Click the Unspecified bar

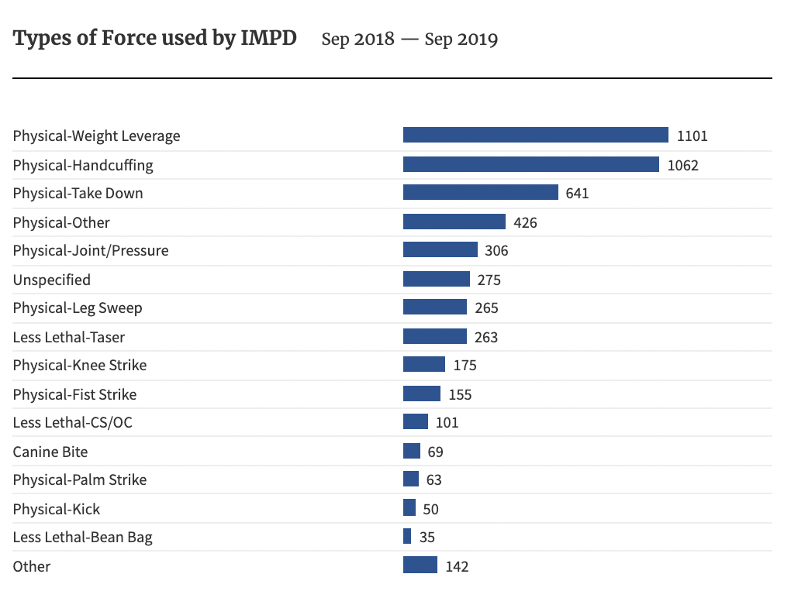tap(437, 279)
